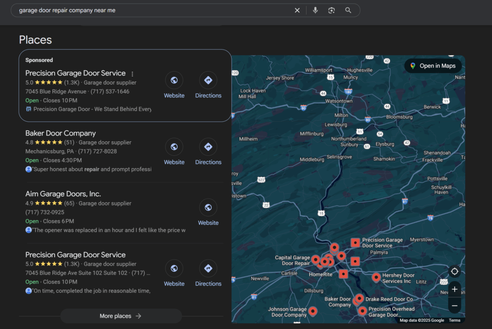Image resolution: width=492 pixels, height=329 pixels.
Task: Start voice search with microphone icon
Action: [x=315, y=10]
